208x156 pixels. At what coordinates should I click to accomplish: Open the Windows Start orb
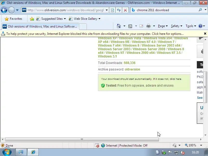[7, 152]
